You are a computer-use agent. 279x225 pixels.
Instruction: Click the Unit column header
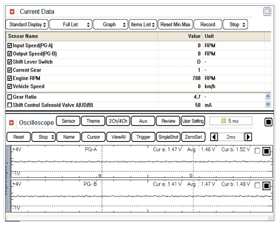pos(233,36)
